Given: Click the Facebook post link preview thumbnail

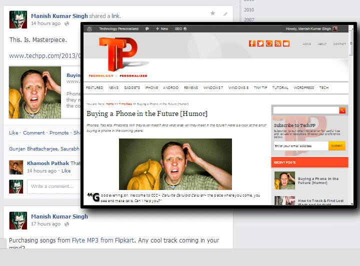Looking at the screenshot, I should [x=35, y=92].
